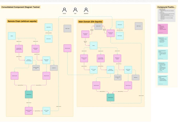Screen dimensions: 178x123
Task: Select the Supply(amount) sticky note
Action: point(163,42)
